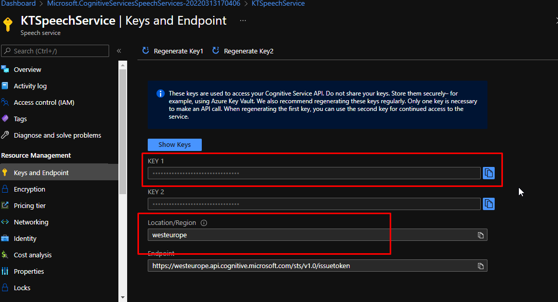
Task: Click the sidebar scrollbar down arrow
Action: coord(123,297)
